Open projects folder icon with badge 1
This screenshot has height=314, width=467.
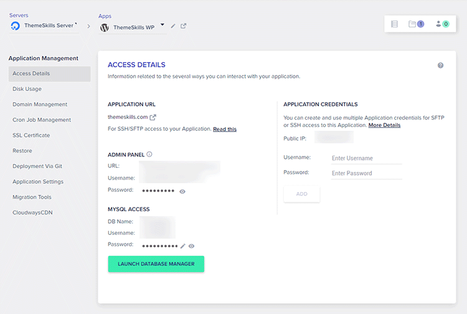tap(416, 24)
